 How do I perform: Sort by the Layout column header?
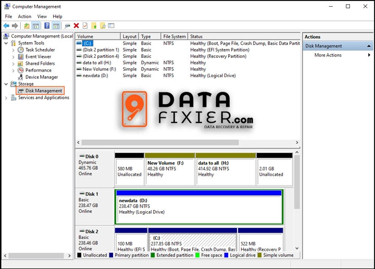[x=129, y=36]
